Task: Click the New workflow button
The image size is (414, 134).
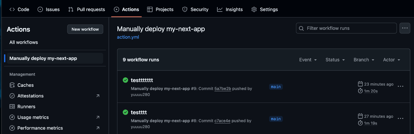Action: tap(85, 29)
